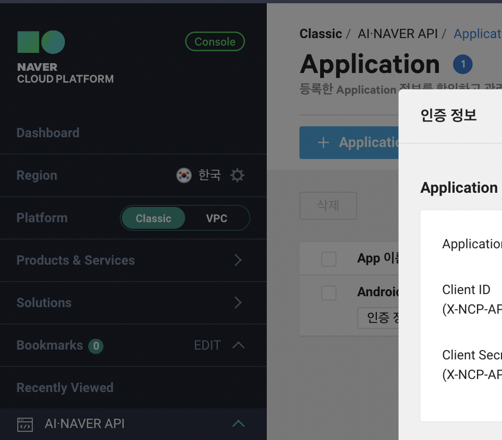Check the App 이름 header checkbox

[x=329, y=259]
